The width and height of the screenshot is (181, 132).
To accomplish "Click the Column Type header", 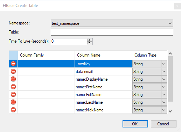I will click(x=149, y=55).
